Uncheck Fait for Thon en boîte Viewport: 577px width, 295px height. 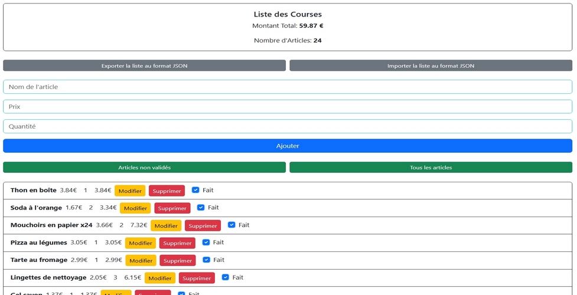coord(195,190)
